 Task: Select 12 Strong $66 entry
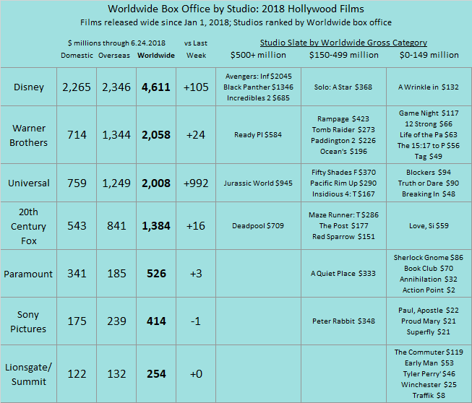tap(429, 124)
